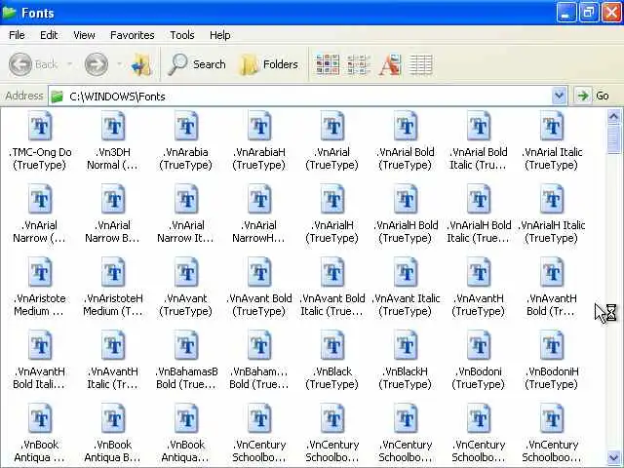The image size is (624, 468).
Task: Select the .VnBodoniH font icon
Action: 553,345
